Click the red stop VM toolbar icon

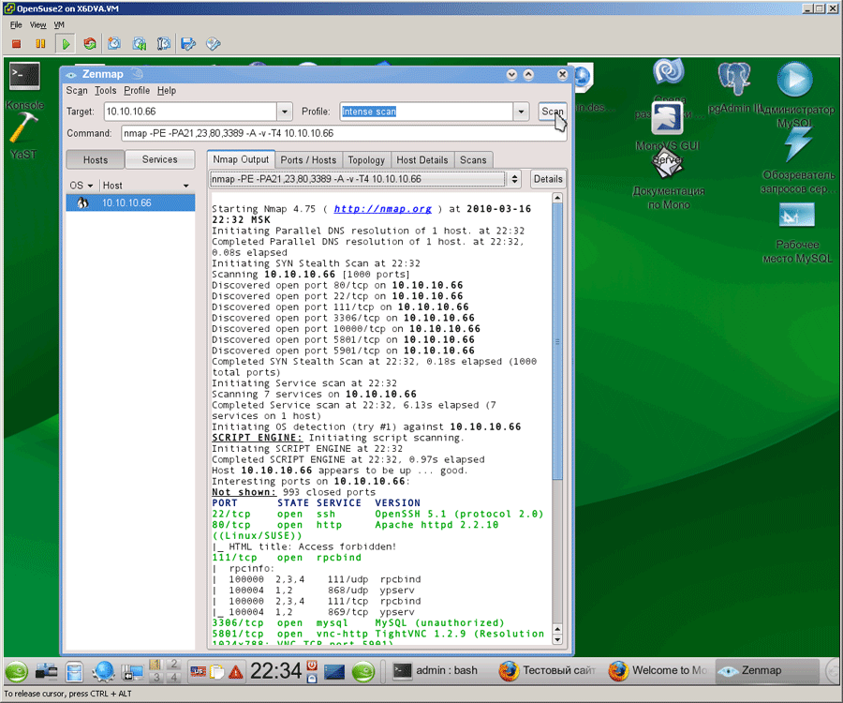(x=16, y=43)
